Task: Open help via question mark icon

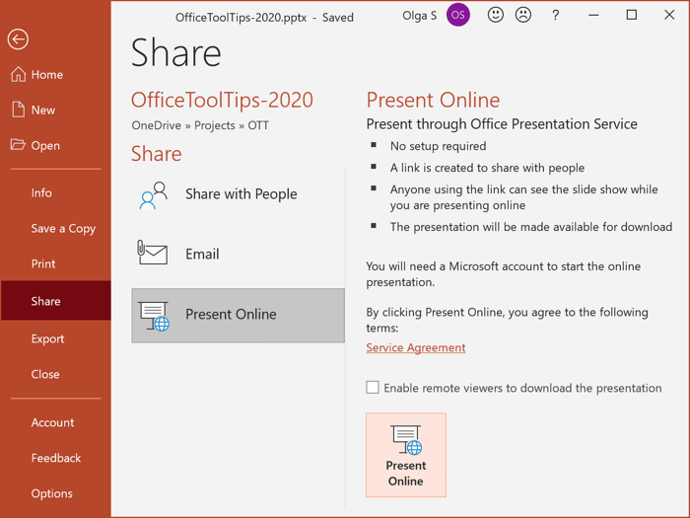Action: 556,16
